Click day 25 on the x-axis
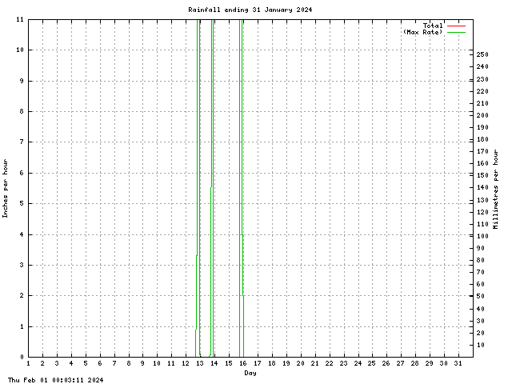The image size is (512, 384). (372, 363)
